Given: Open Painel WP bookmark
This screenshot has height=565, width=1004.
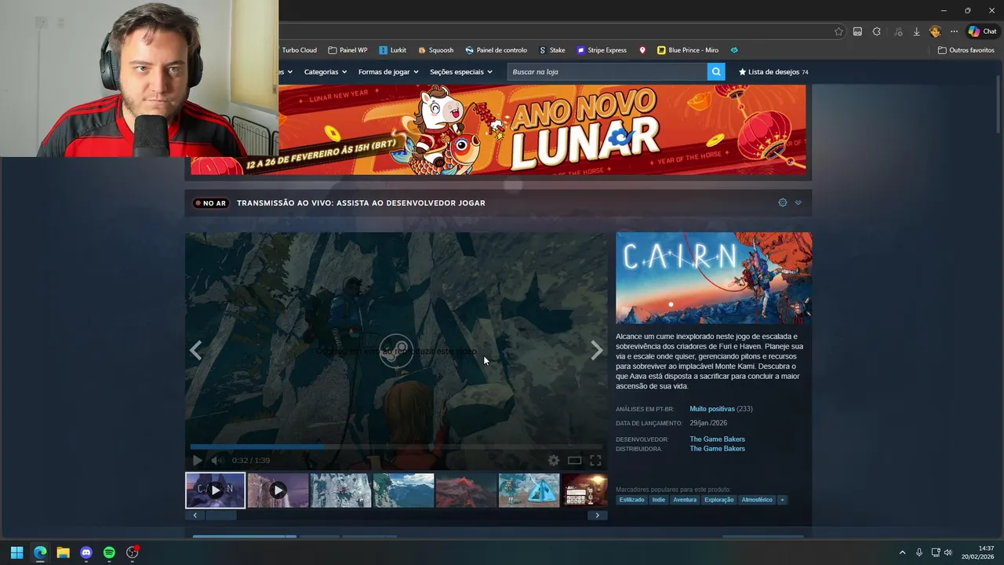Looking at the screenshot, I should [347, 50].
